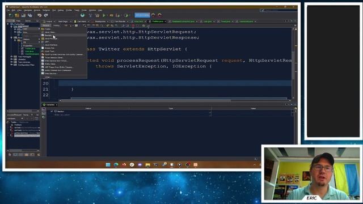Click the Redo arrow icon
This screenshot has height=204, width=363.
point(46,15)
